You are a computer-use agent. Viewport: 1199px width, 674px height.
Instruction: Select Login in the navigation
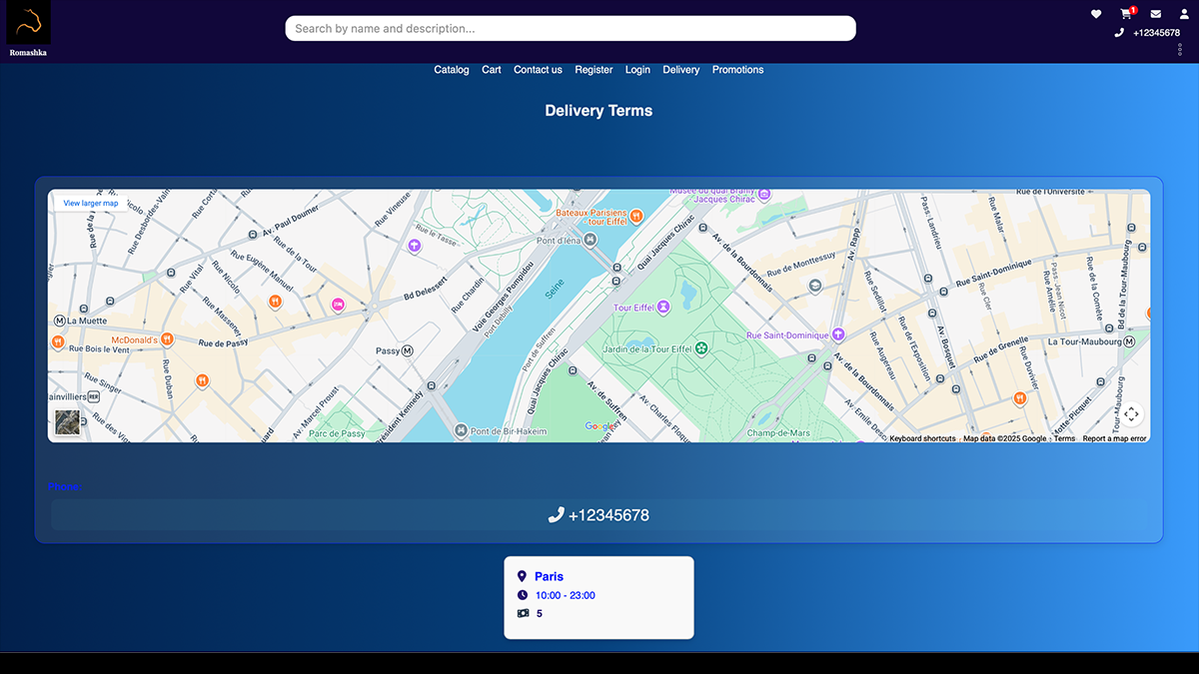(x=637, y=70)
